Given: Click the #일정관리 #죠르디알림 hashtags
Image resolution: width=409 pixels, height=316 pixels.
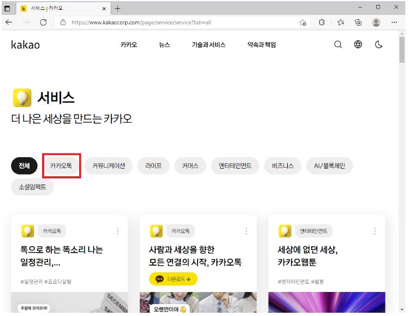Looking at the screenshot, I should [46, 282].
